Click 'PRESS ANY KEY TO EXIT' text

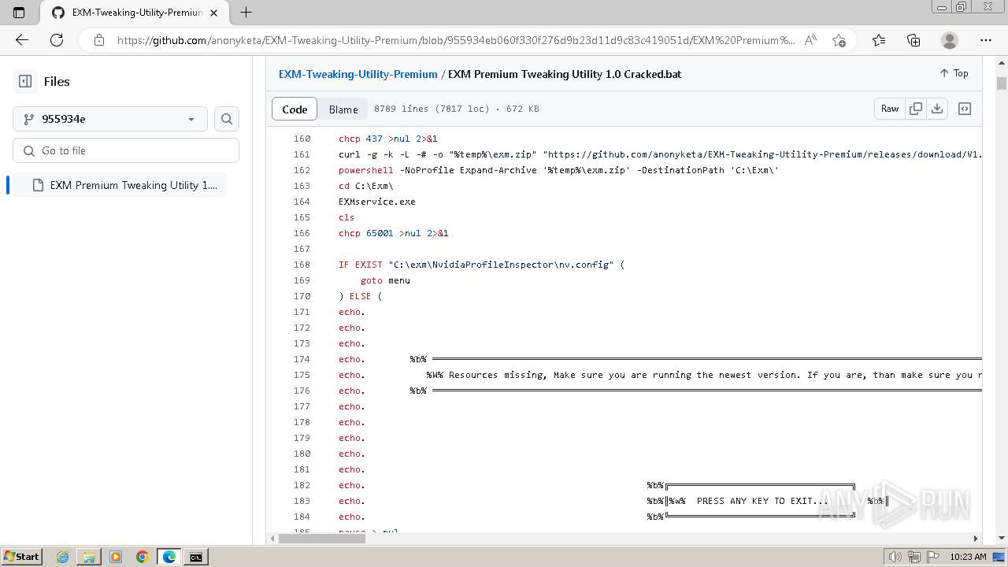pyautogui.click(x=762, y=501)
